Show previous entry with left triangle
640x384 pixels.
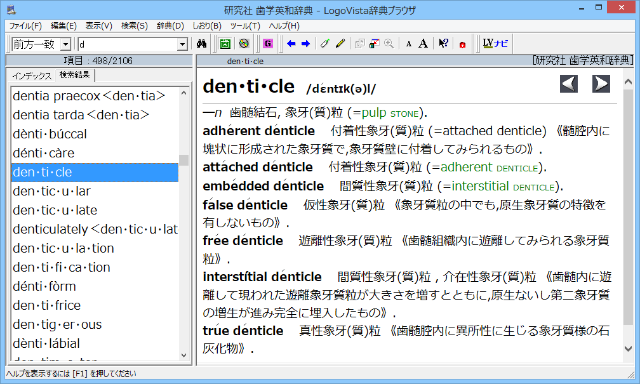[569, 84]
